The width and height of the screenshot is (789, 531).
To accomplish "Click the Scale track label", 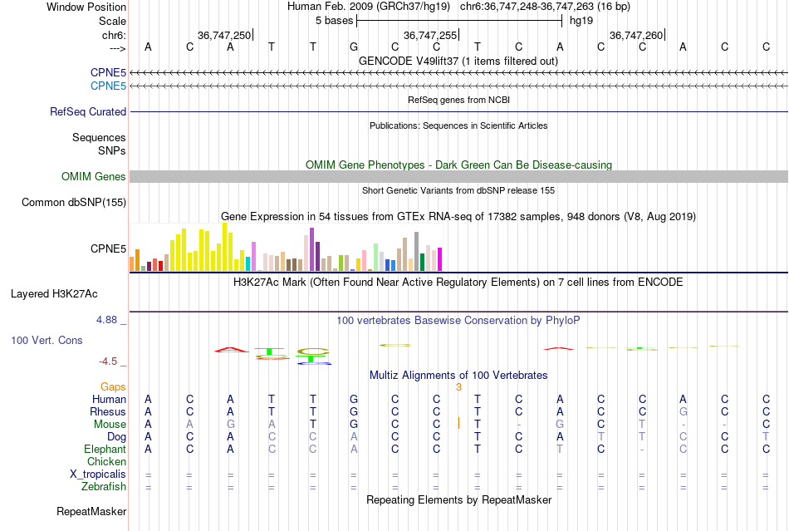I will [x=112, y=21].
